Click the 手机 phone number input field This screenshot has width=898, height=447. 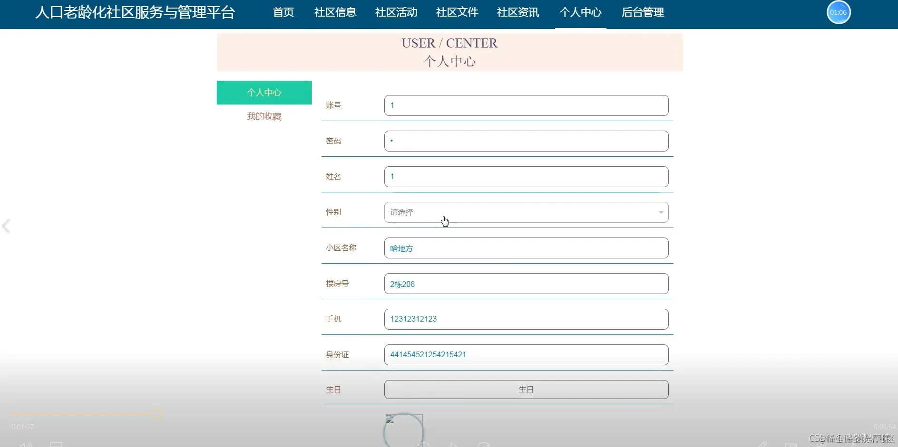526,319
